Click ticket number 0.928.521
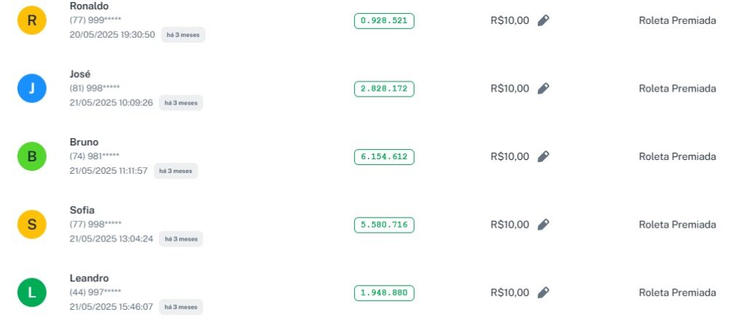 (384, 21)
